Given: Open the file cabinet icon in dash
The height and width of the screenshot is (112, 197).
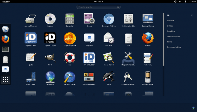Looking at the screenshot, I should [5, 59].
